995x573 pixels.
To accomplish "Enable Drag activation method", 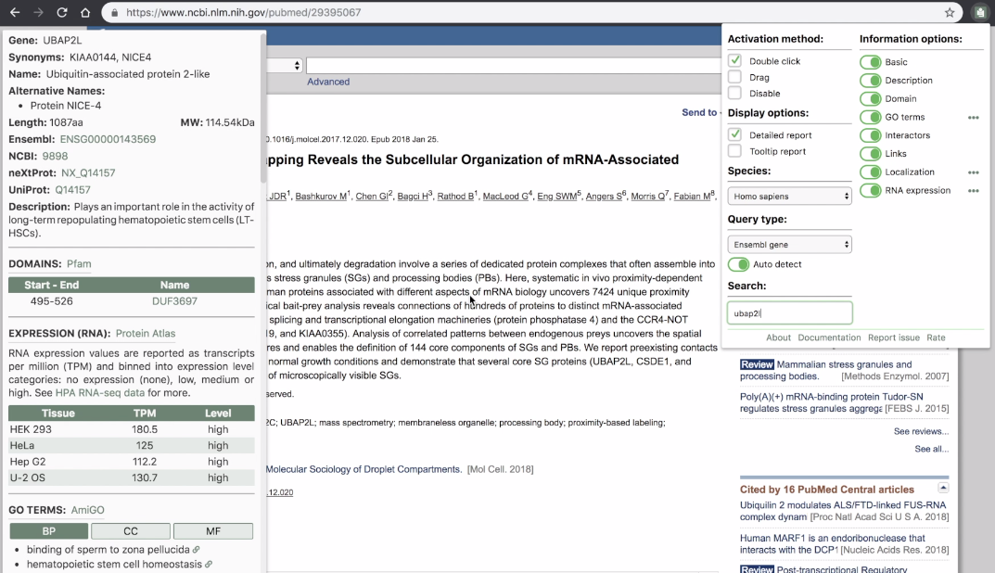I will coord(734,77).
